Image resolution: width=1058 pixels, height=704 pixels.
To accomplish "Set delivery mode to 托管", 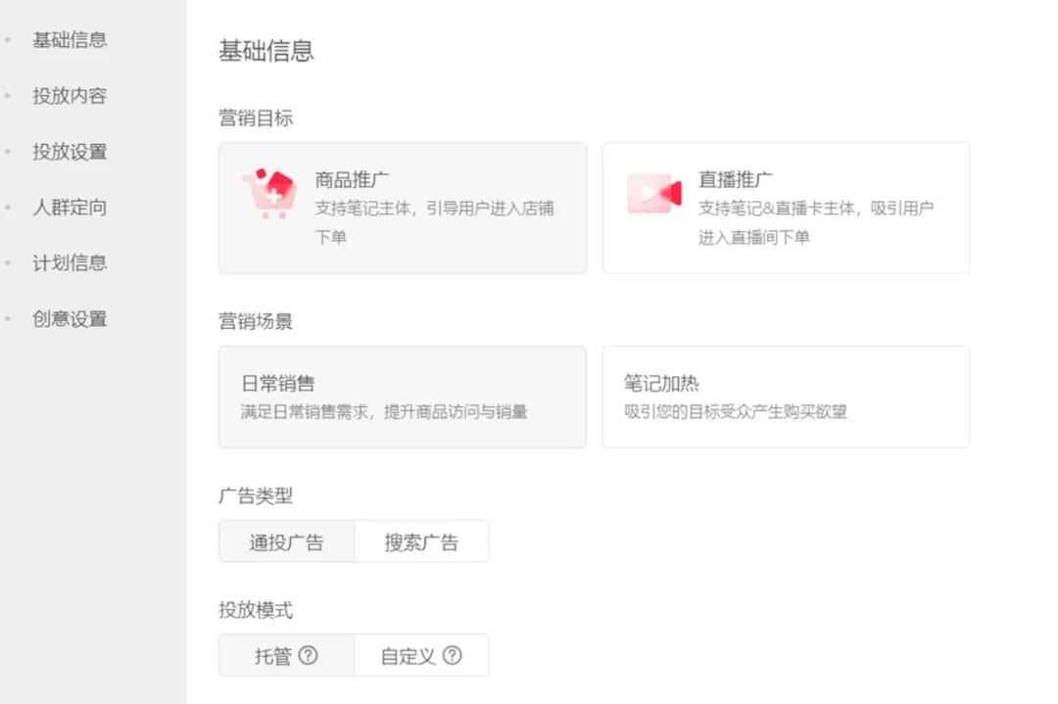I will click(x=287, y=655).
